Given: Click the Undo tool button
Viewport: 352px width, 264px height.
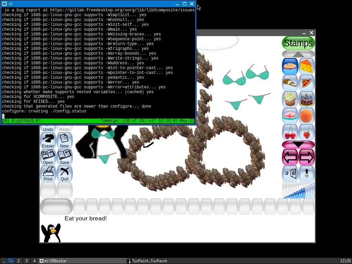Looking at the screenshot, I should point(48,129).
